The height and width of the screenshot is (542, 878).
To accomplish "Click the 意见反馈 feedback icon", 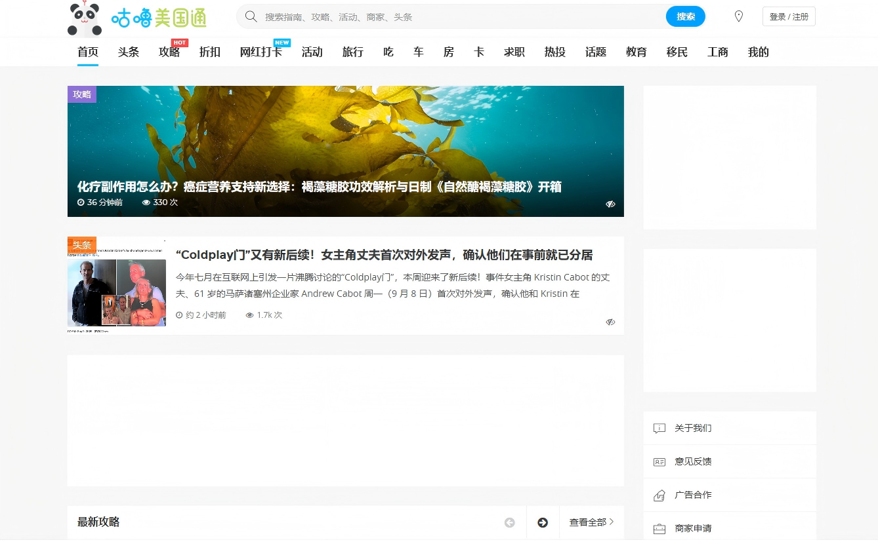I will click(659, 461).
